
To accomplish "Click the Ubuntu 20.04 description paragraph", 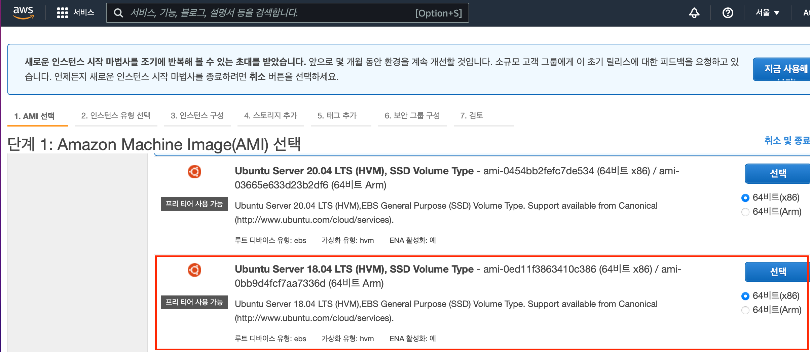I will 446,213.
